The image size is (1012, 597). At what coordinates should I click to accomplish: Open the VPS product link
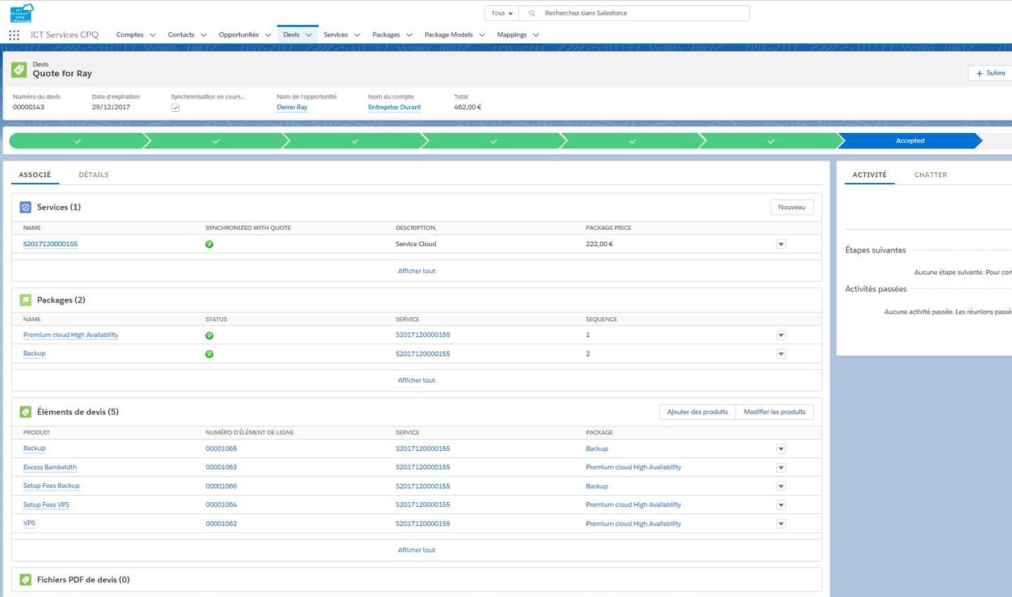[29, 523]
